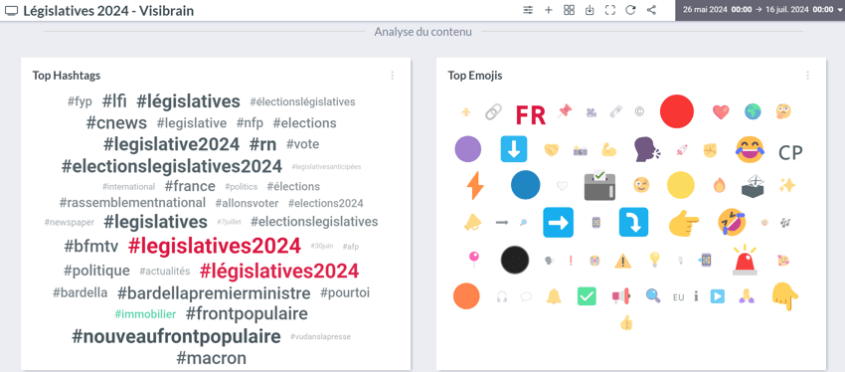Add a new widget with plus icon

point(549,10)
